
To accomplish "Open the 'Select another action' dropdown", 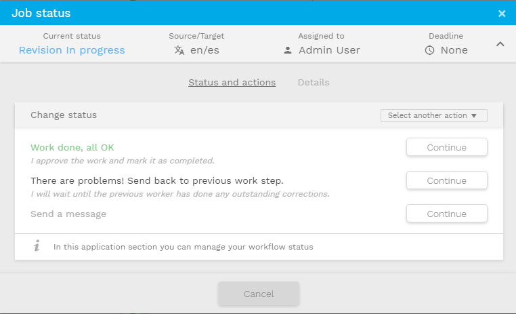I will pyautogui.click(x=433, y=115).
